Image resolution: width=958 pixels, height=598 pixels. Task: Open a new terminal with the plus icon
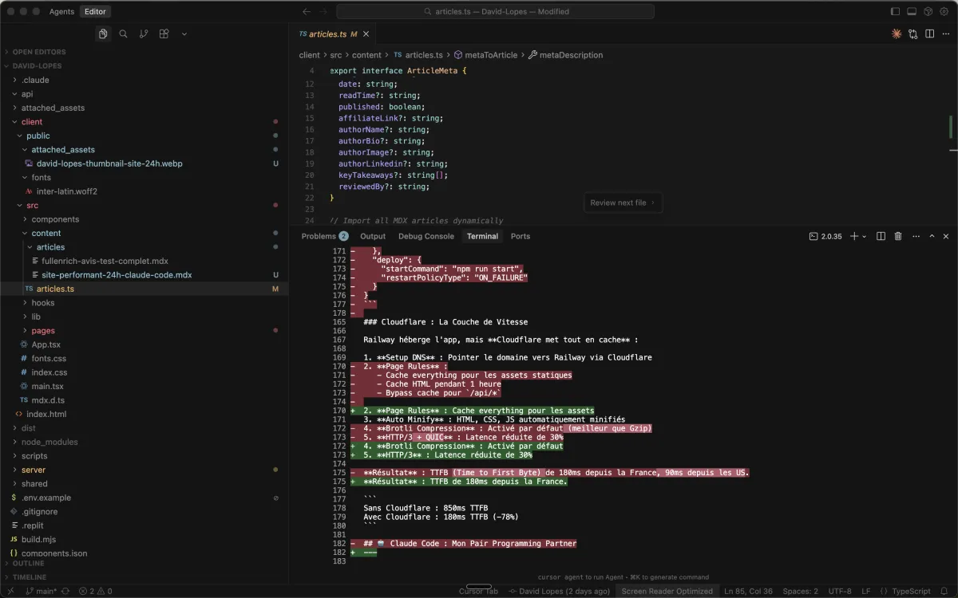[x=853, y=236]
